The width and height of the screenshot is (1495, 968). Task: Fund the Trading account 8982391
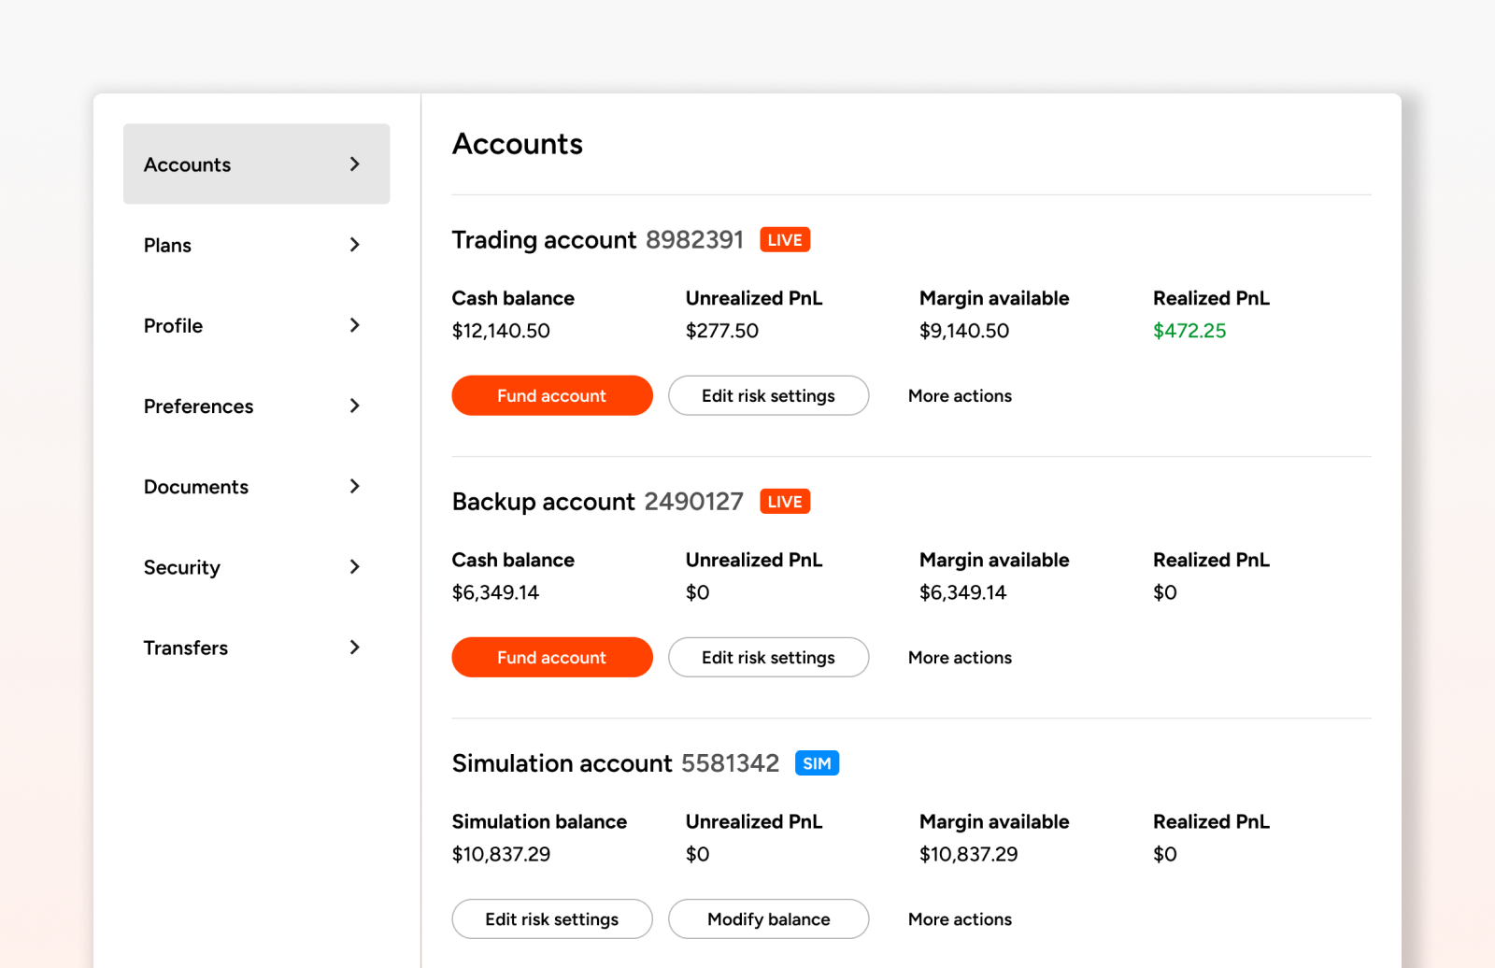coord(551,396)
